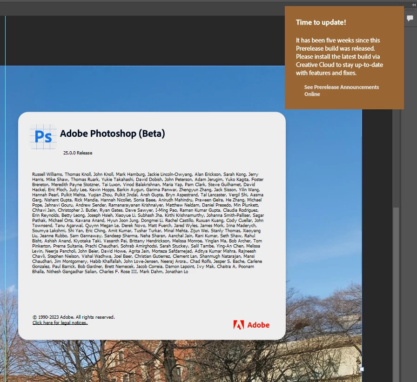Click the 'Adobe Photoshop (Beta)' title text
This screenshot has width=417, height=382.
[113, 134]
